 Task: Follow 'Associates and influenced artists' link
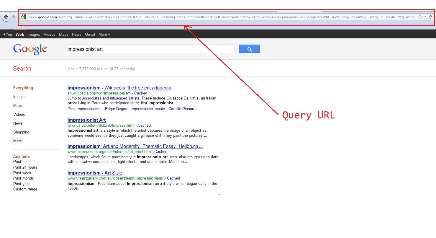(111, 98)
